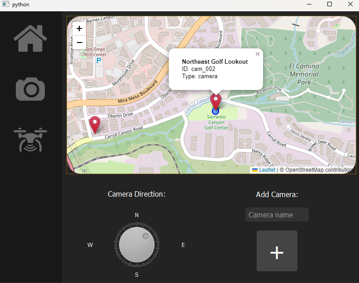Click the Mira Mesa Boulevard road label
Screen dimensions: 359x283
(x=138, y=92)
